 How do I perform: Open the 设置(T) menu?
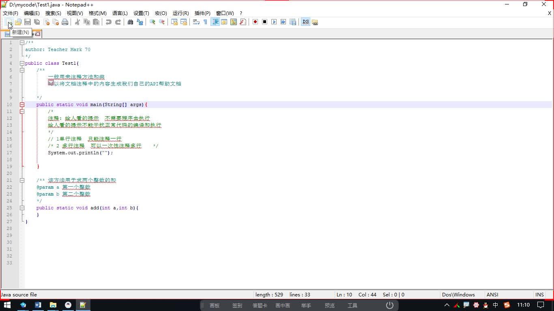[141, 13]
